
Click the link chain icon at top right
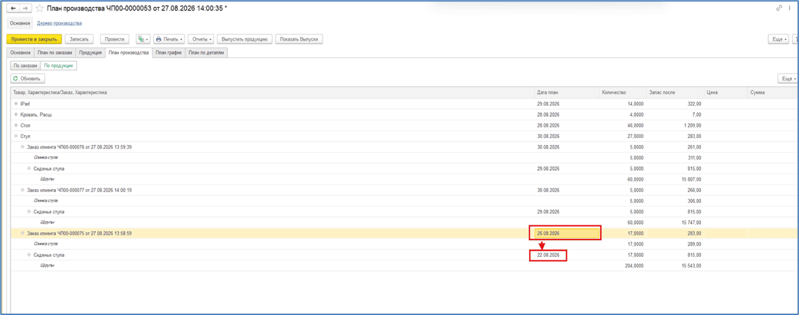point(779,8)
